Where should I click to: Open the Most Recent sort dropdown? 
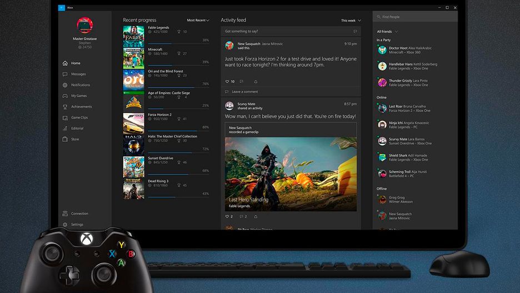[198, 20]
